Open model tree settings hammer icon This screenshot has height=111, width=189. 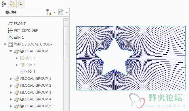tap(48, 12)
